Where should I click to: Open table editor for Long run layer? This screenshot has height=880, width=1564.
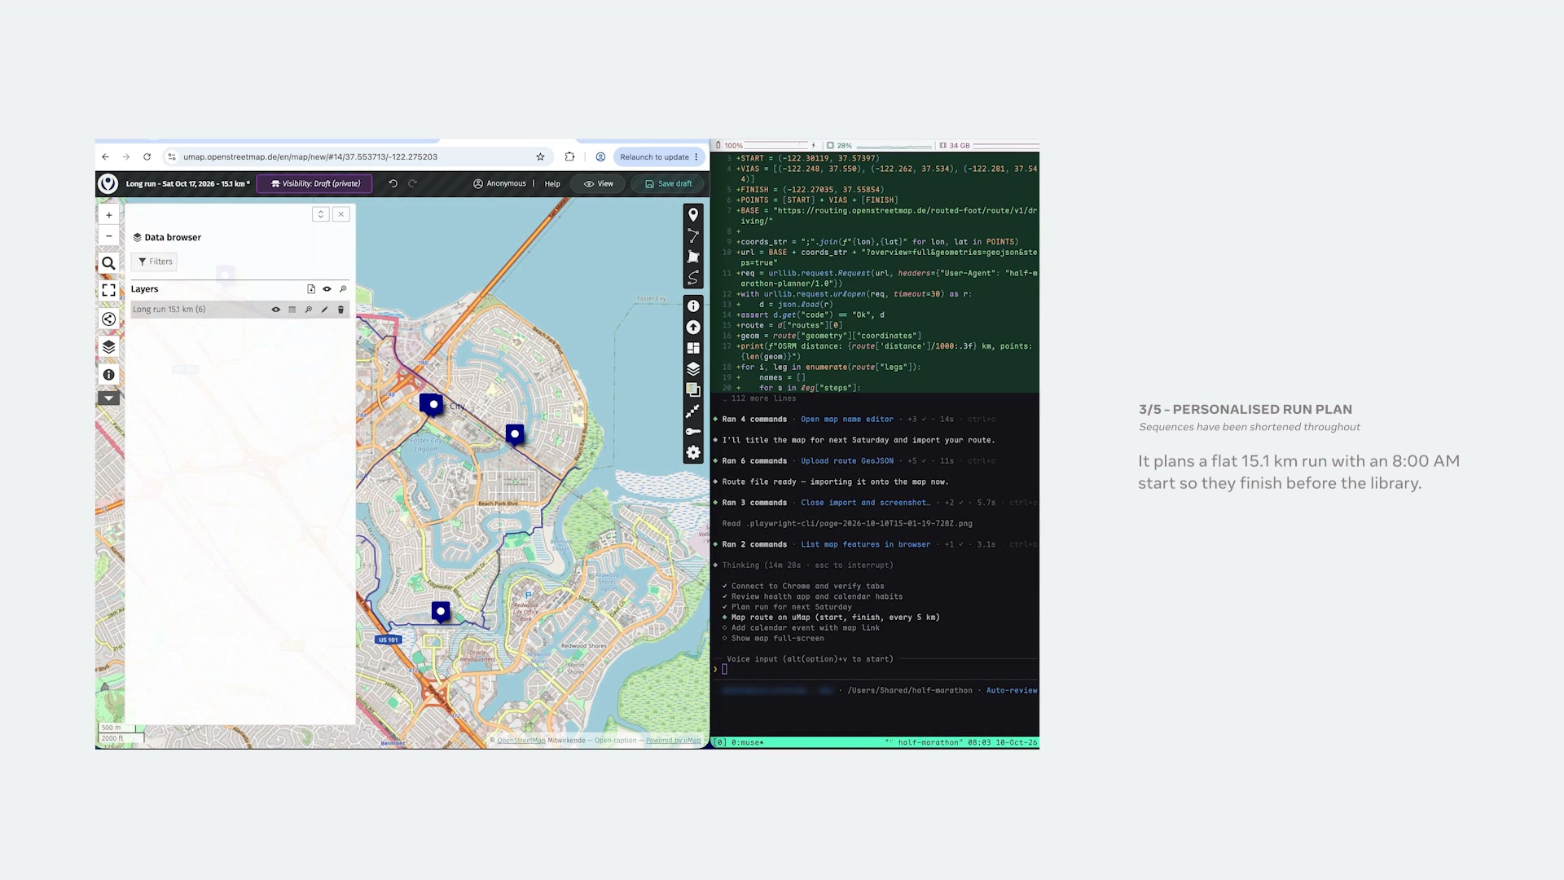point(292,310)
